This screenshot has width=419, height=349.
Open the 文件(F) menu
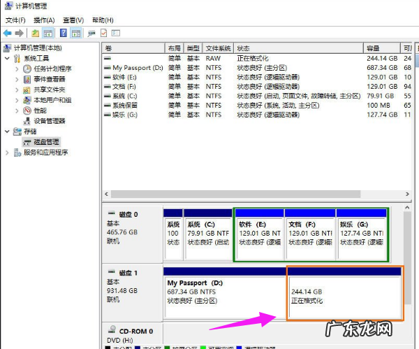pos(15,20)
